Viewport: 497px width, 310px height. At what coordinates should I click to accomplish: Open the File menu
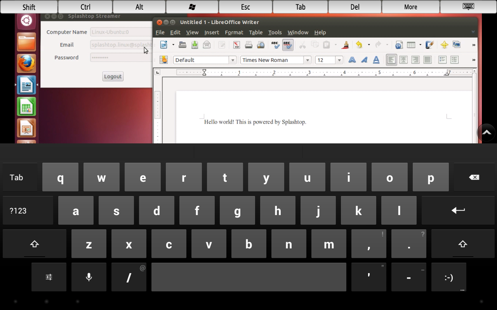(x=160, y=33)
